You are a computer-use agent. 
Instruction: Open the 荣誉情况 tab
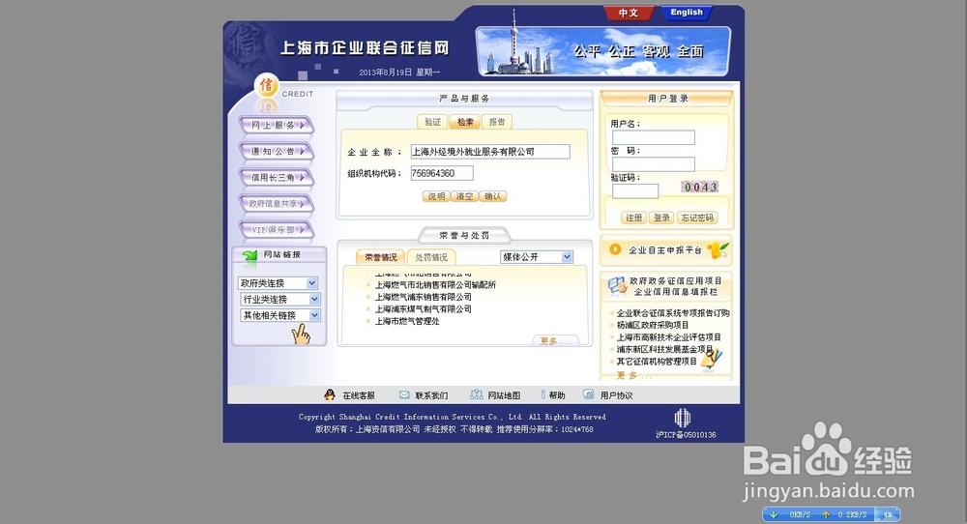tap(380, 257)
